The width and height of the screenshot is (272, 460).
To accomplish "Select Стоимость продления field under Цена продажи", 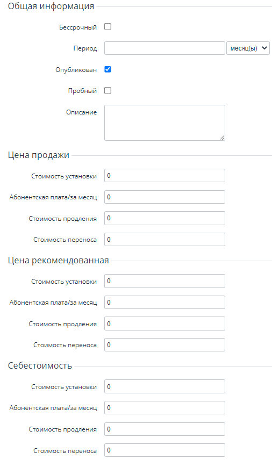I will 164,218.
